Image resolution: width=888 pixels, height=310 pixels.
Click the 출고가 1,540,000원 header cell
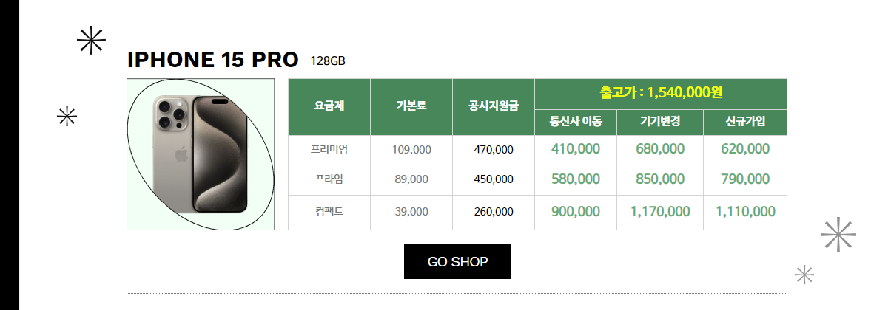pyautogui.click(x=661, y=94)
